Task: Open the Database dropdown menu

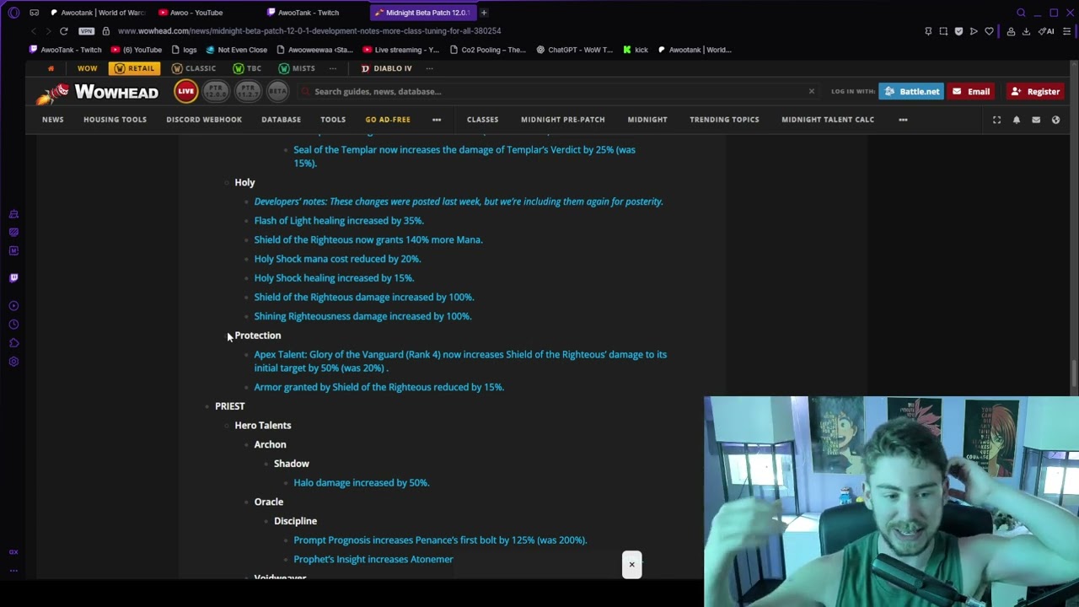Action: coord(281,120)
